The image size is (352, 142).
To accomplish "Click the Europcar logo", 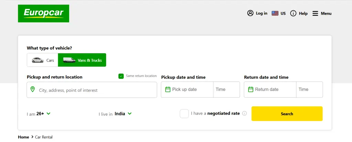I will pos(43,13).
